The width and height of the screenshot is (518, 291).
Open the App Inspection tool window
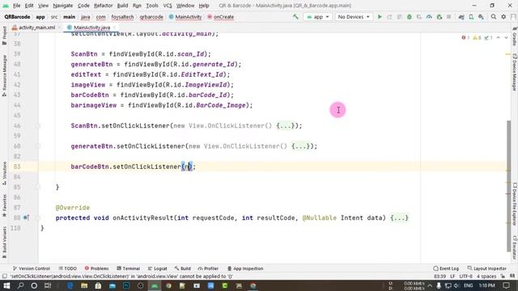(245, 268)
